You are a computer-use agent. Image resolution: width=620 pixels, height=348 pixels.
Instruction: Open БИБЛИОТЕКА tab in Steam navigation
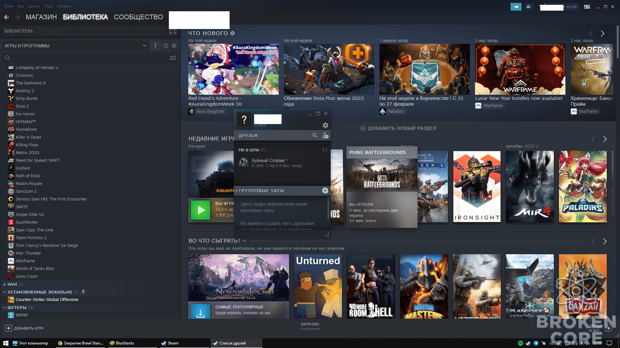click(x=86, y=17)
